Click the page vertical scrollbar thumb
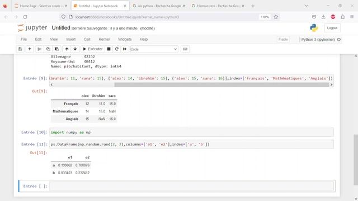Viewport: 358px width, 201px height. [356, 160]
